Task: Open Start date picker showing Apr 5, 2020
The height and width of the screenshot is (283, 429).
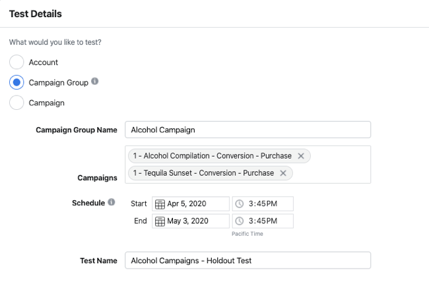Action: pyautogui.click(x=195, y=204)
